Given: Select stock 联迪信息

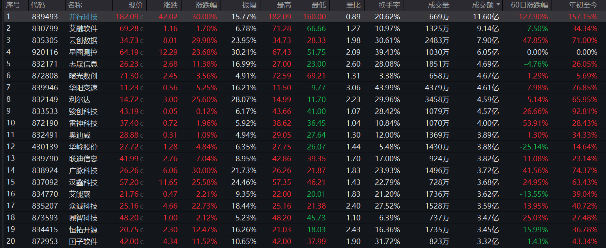Looking at the screenshot, I should [83, 158].
